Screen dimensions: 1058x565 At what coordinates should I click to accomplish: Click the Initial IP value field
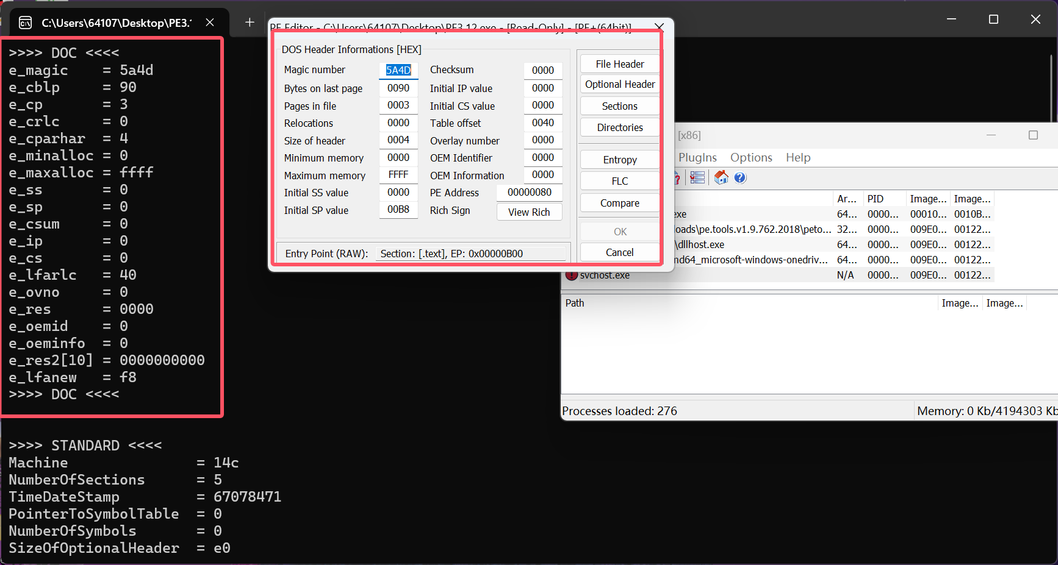543,88
